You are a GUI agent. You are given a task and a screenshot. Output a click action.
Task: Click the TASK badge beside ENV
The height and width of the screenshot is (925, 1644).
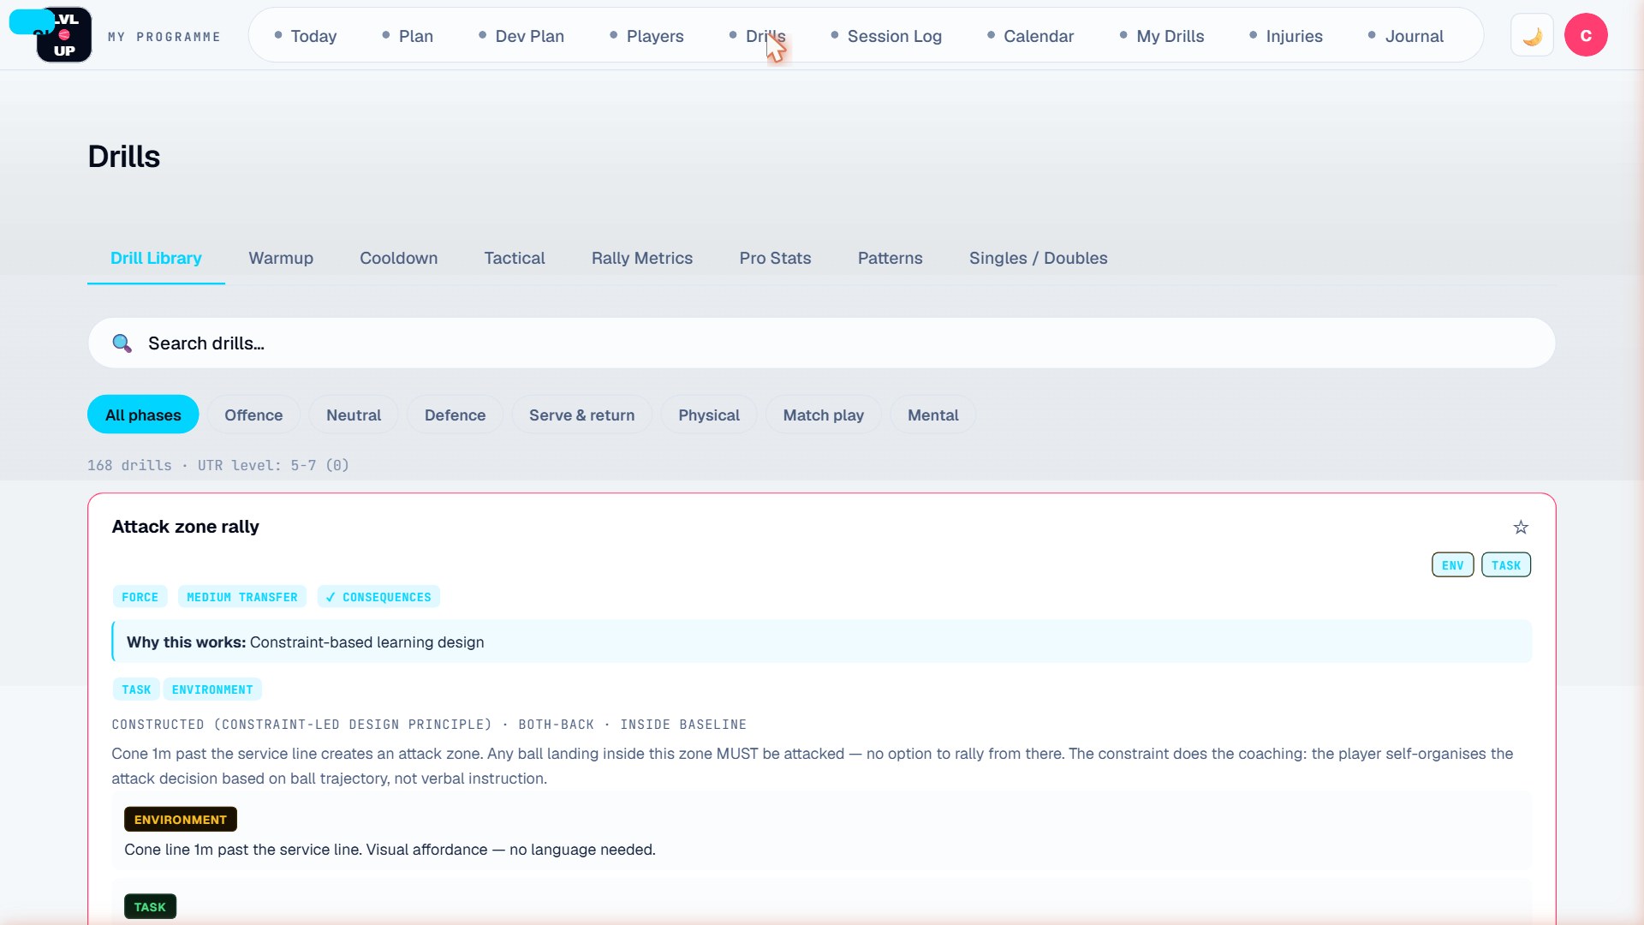pyautogui.click(x=1506, y=565)
